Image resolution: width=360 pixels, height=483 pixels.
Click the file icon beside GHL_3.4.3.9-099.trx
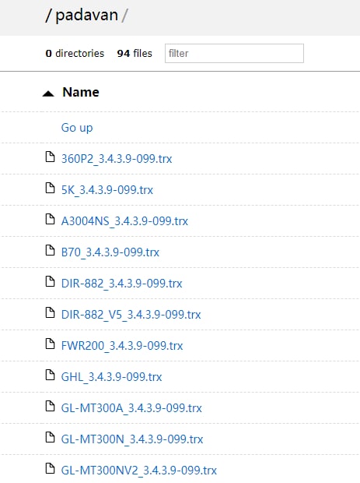tap(50, 375)
